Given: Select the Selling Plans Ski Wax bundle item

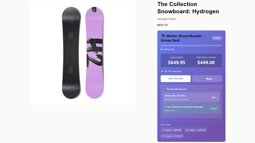Looking at the screenshot, I should (191, 98).
